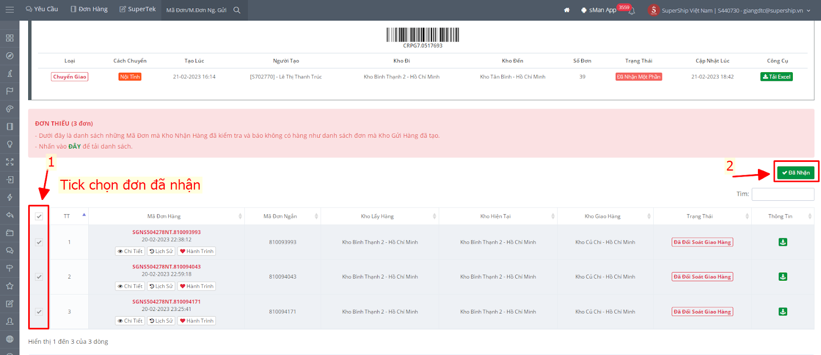Click the reply arrow icon in sidebar
This screenshot has height=355, width=821.
point(10,215)
